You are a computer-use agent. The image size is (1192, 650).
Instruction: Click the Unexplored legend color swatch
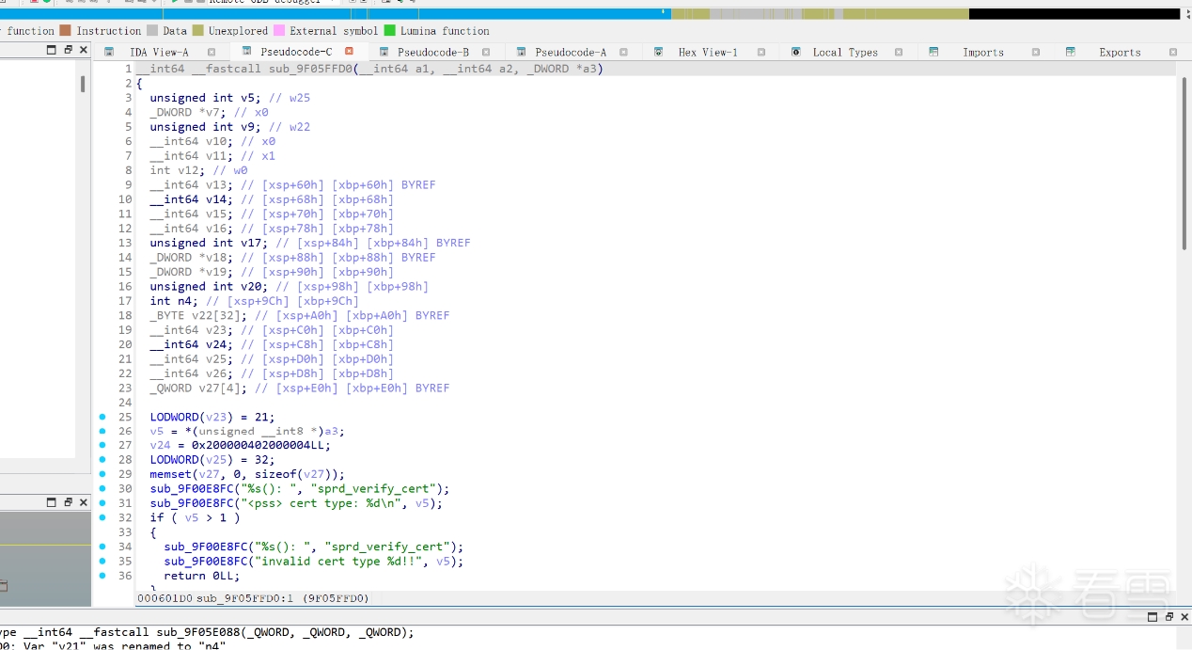coord(198,31)
